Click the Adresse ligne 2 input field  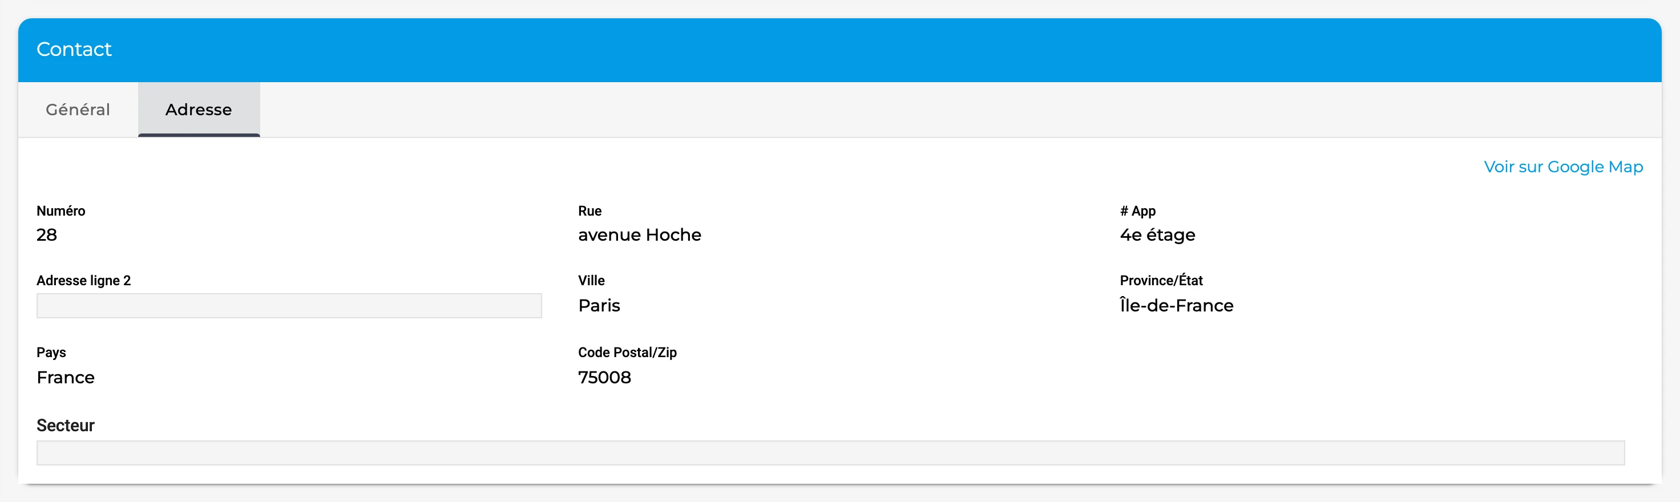(x=289, y=306)
